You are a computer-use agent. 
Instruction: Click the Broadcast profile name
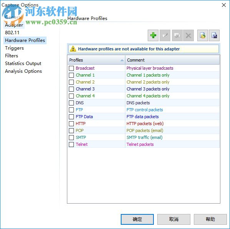point(85,68)
